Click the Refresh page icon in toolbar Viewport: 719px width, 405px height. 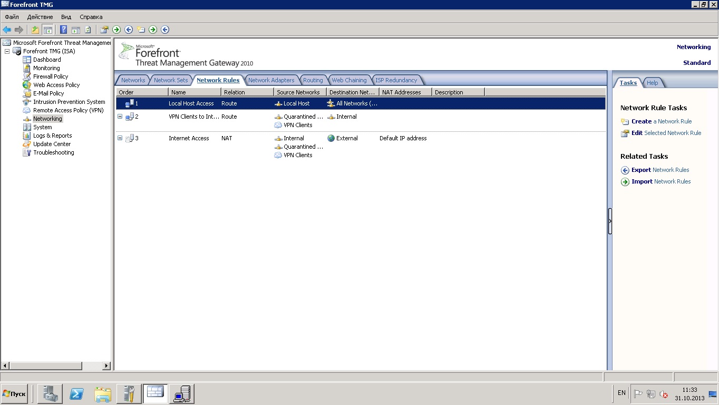(88, 30)
